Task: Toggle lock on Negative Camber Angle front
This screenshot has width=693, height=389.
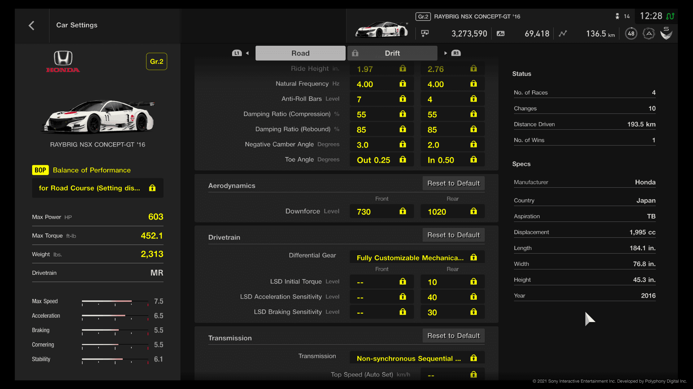Action: click(403, 144)
